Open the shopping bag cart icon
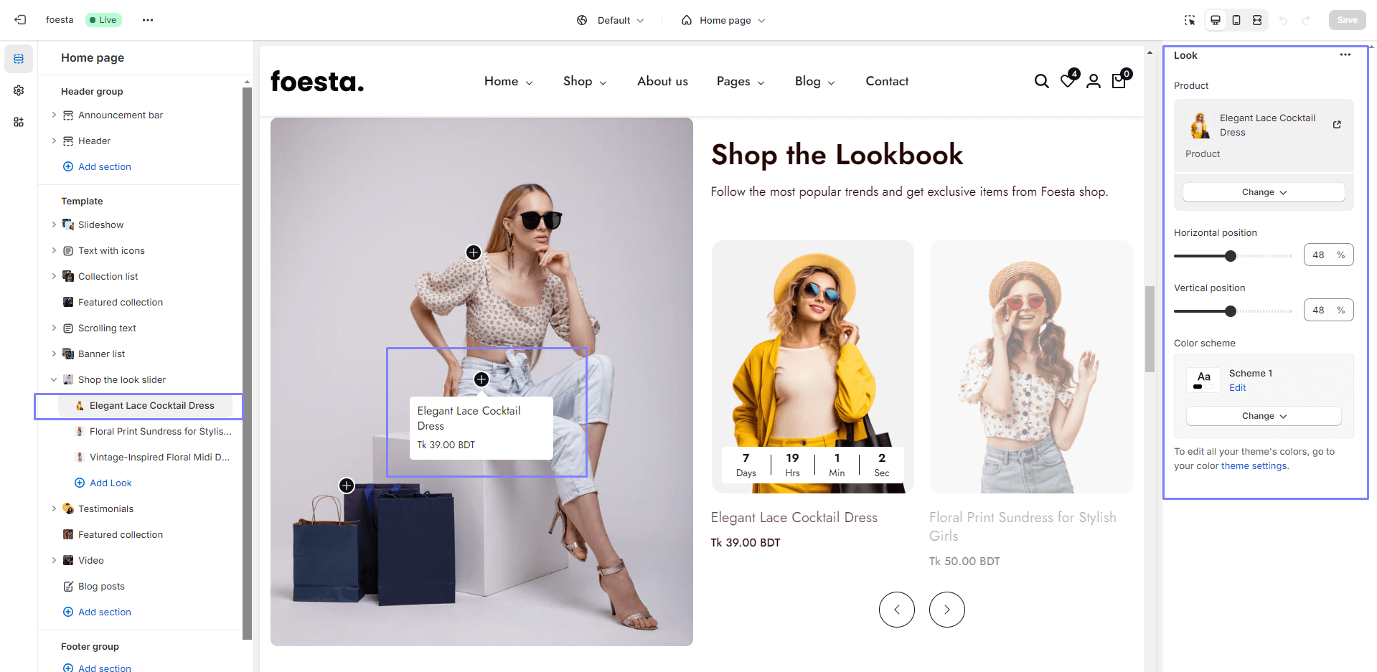The height and width of the screenshot is (672, 1377). (x=1120, y=80)
